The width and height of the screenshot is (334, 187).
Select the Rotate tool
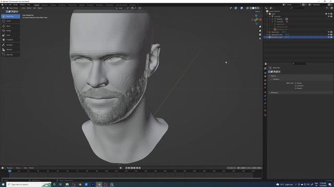click(x=10, y=31)
